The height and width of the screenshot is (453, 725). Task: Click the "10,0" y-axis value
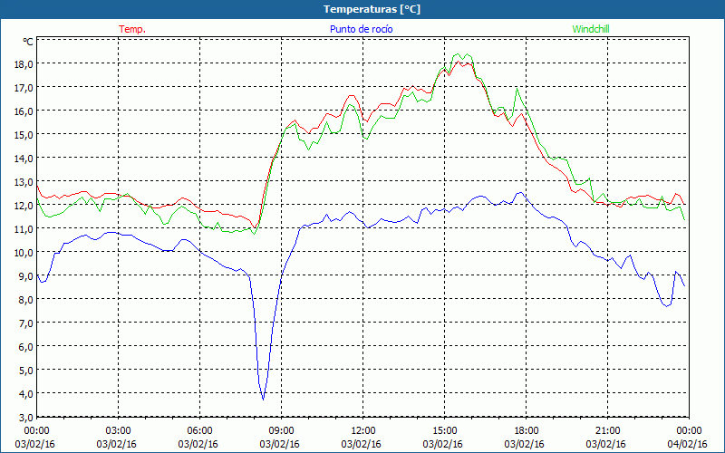[24, 253]
